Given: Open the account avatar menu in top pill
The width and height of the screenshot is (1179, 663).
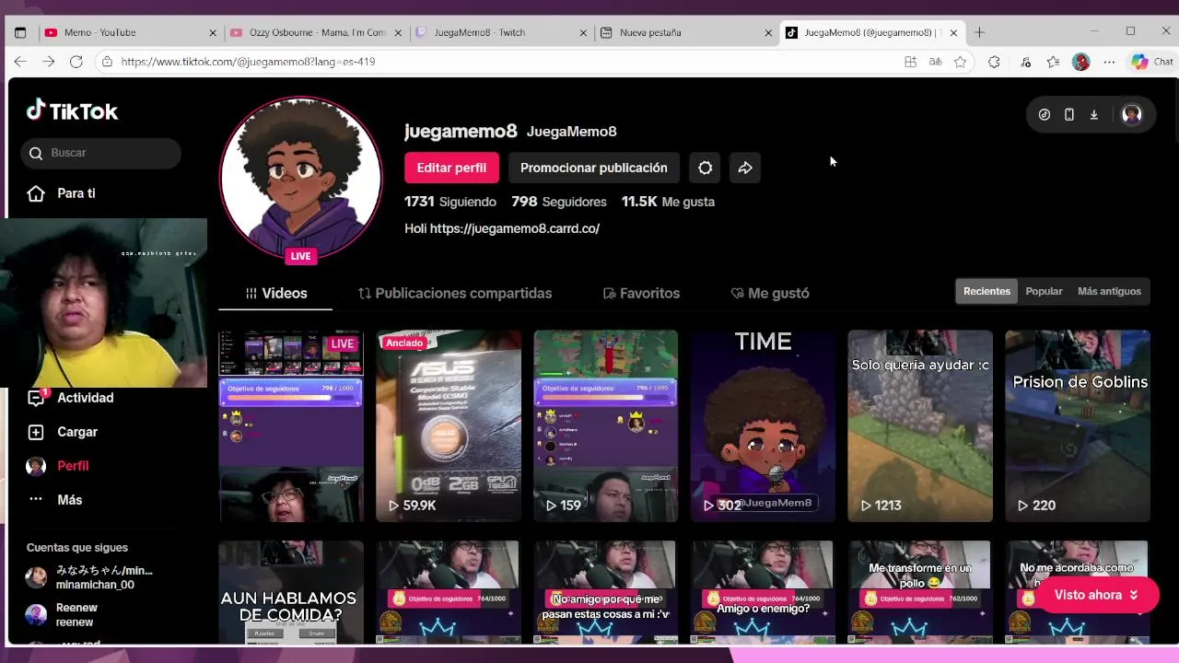Looking at the screenshot, I should point(1132,115).
